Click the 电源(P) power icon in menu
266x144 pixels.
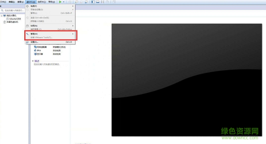pos(28,6)
